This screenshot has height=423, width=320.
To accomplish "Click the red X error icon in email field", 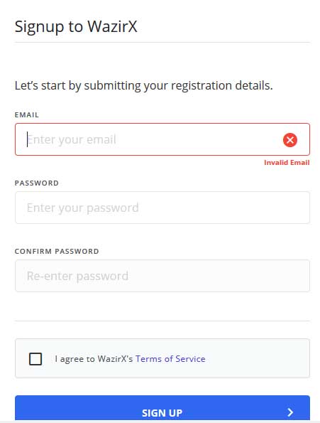I will point(290,140).
